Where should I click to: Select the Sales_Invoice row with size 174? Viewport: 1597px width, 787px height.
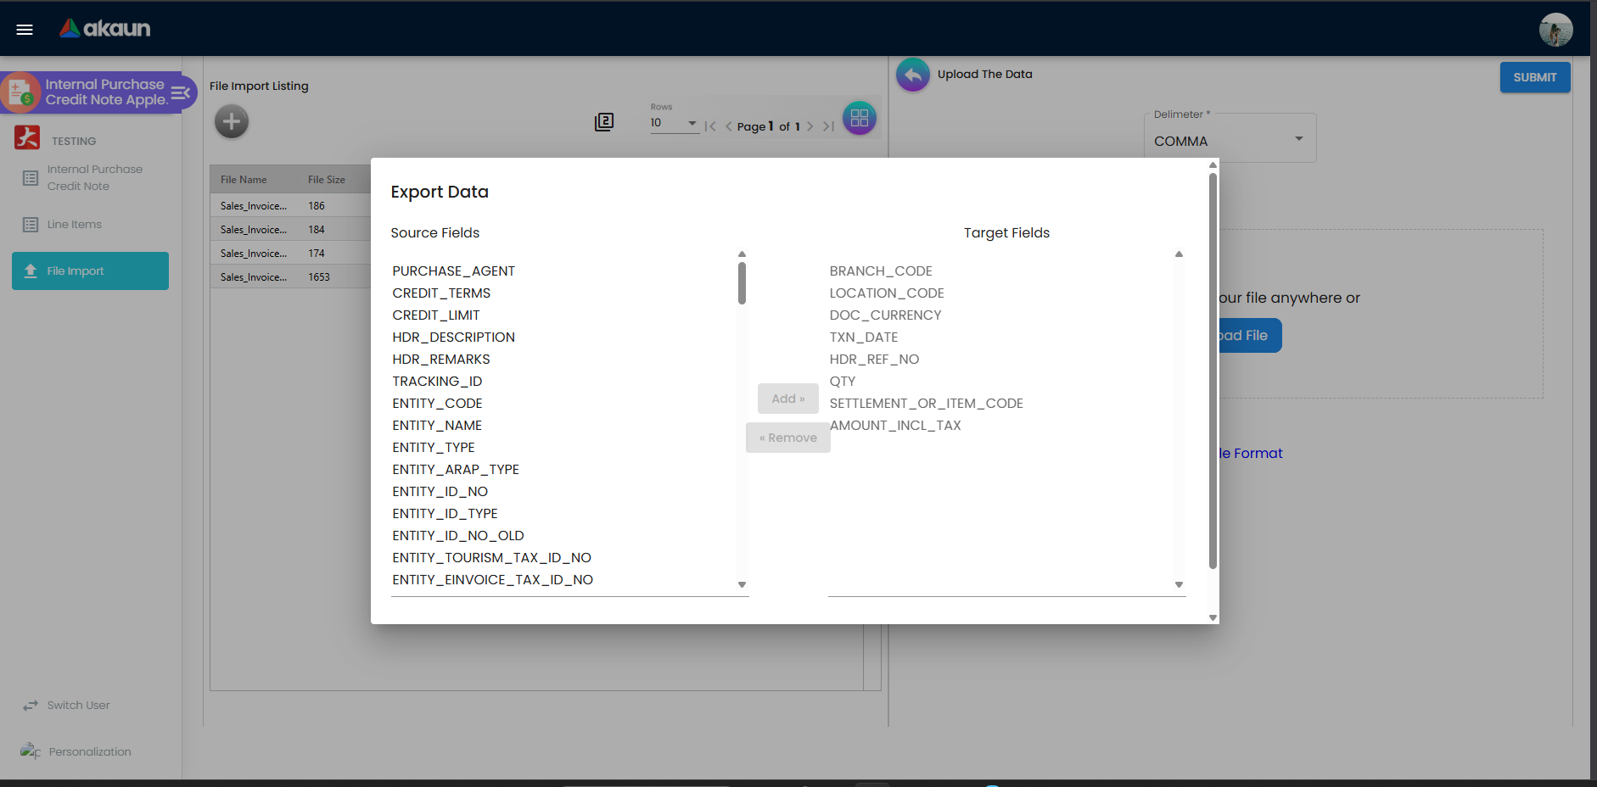click(x=290, y=254)
